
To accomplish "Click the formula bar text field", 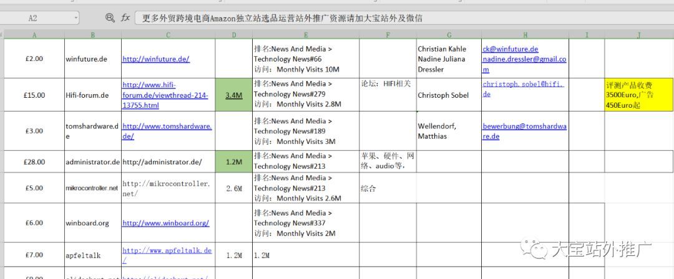I will tap(403, 18).
